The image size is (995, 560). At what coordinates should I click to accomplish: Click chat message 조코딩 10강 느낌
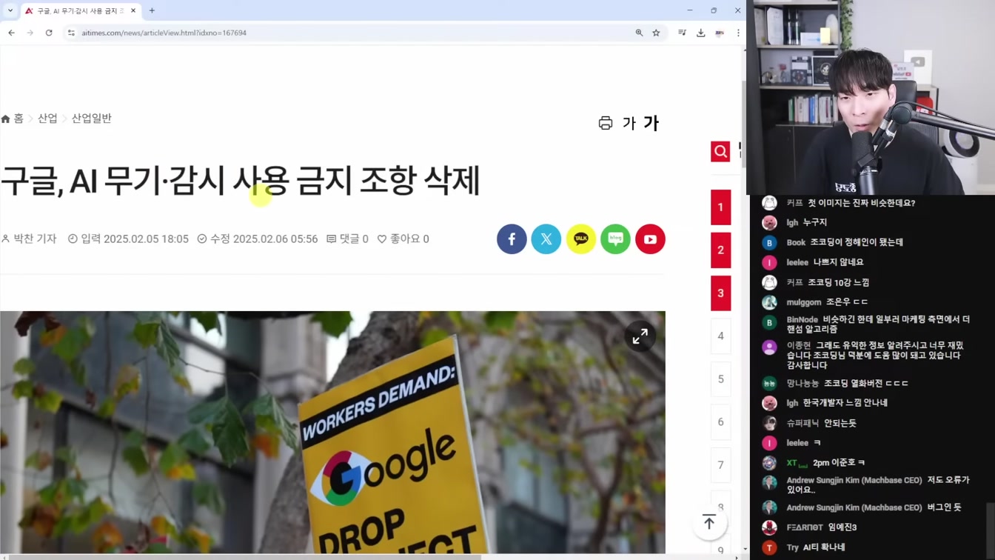pyautogui.click(x=838, y=282)
